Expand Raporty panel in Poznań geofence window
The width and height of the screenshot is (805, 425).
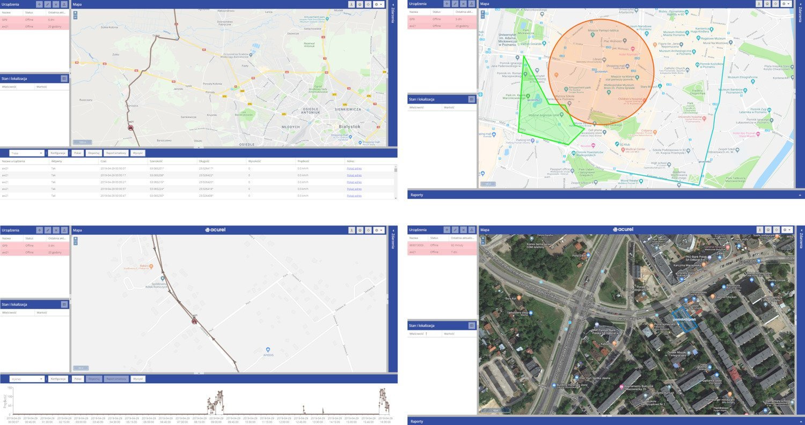(606, 195)
